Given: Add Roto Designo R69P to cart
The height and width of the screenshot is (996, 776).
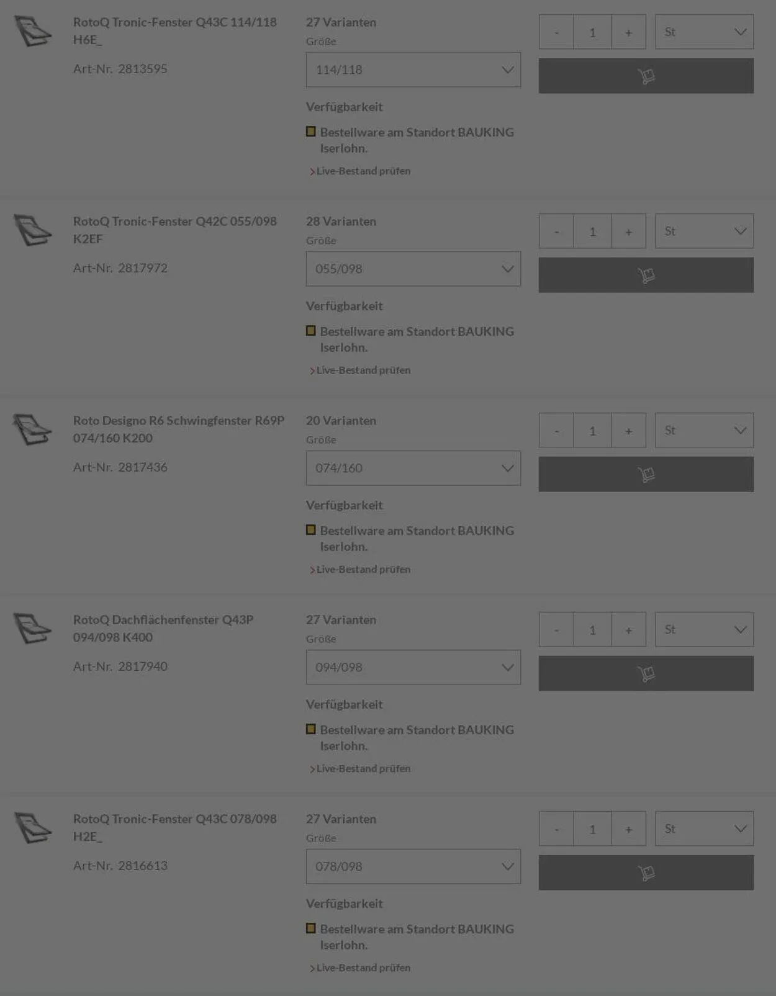Looking at the screenshot, I should click(646, 474).
